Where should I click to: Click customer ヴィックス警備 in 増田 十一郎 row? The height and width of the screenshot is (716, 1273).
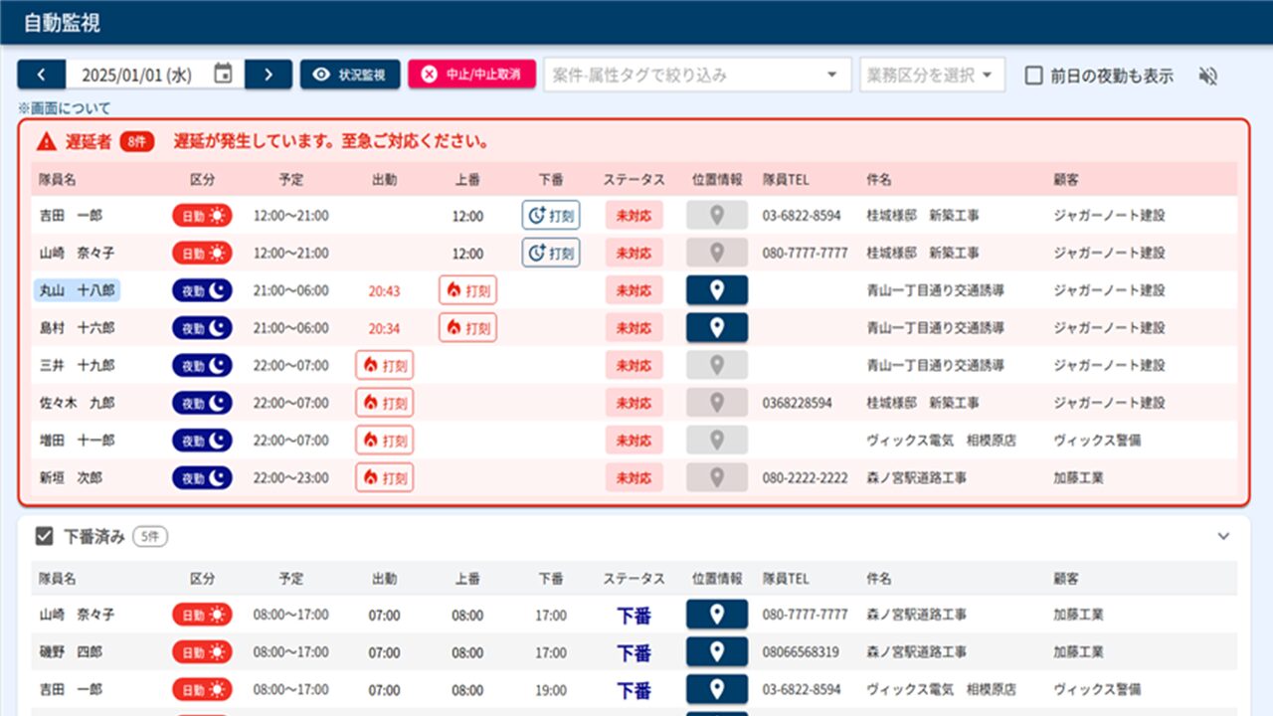[x=1097, y=440]
